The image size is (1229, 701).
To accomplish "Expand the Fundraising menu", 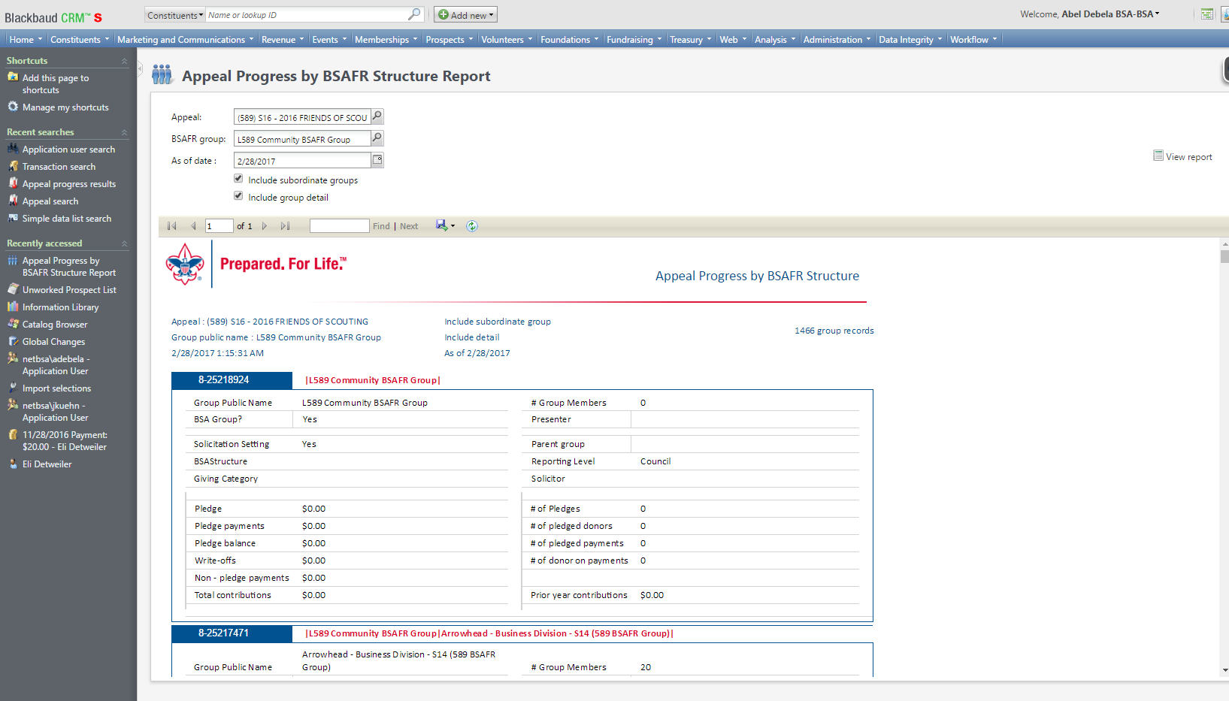I will coord(634,39).
